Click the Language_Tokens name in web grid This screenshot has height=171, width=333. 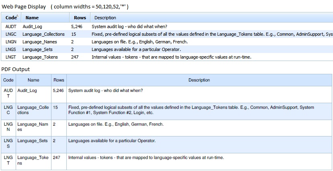coord(40,57)
